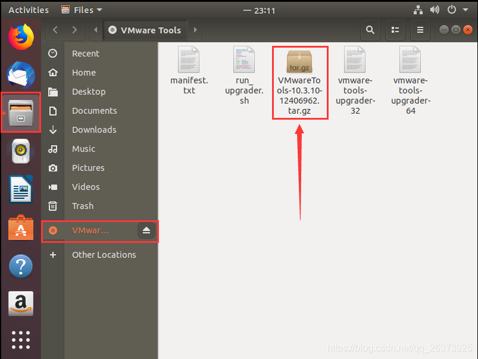Image resolution: width=478 pixels, height=359 pixels.
Task: Select Pictures in the sidebar
Action: 100,168
